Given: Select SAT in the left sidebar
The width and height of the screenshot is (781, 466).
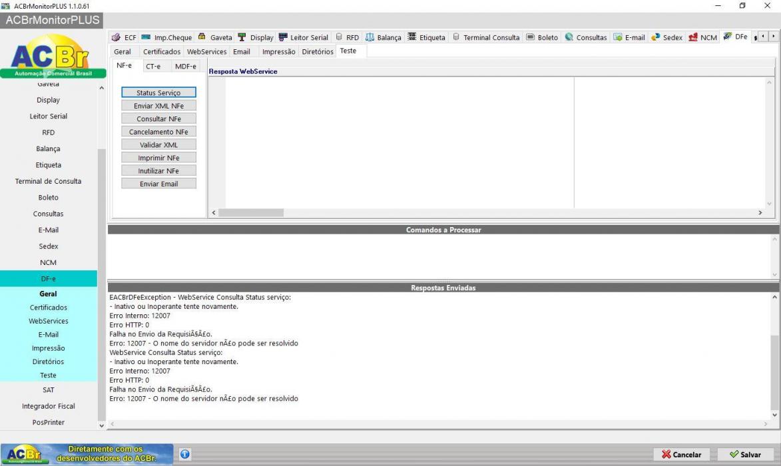Looking at the screenshot, I should click(x=49, y=390).
